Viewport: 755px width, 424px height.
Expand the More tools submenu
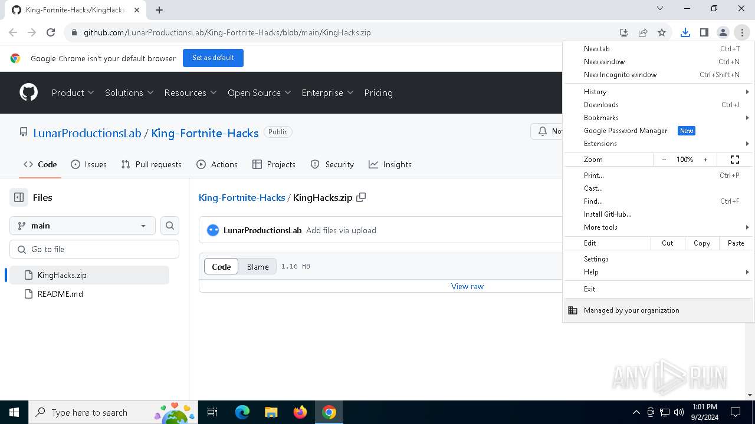click(x=659, y=227)
